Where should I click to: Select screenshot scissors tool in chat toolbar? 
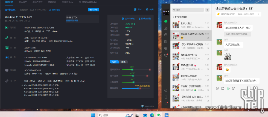click(228, 88)
